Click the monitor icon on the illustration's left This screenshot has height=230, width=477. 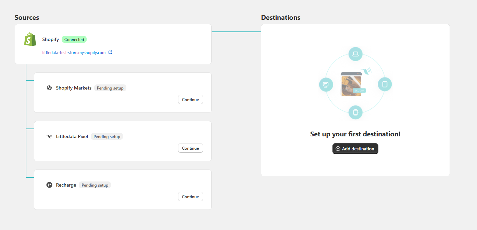tap(326, 84)
